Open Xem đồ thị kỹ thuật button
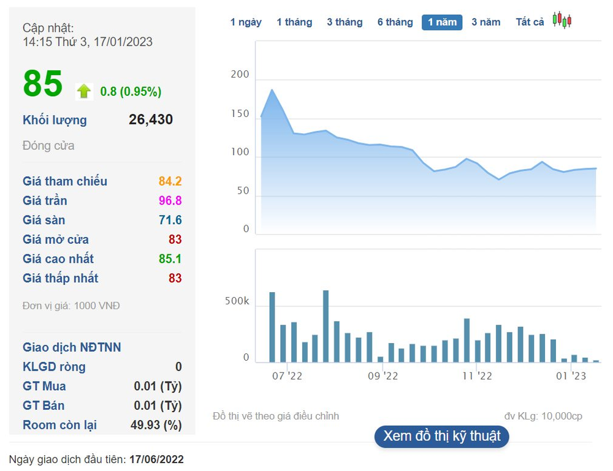 pyautogui.click(x=442, y=436)
